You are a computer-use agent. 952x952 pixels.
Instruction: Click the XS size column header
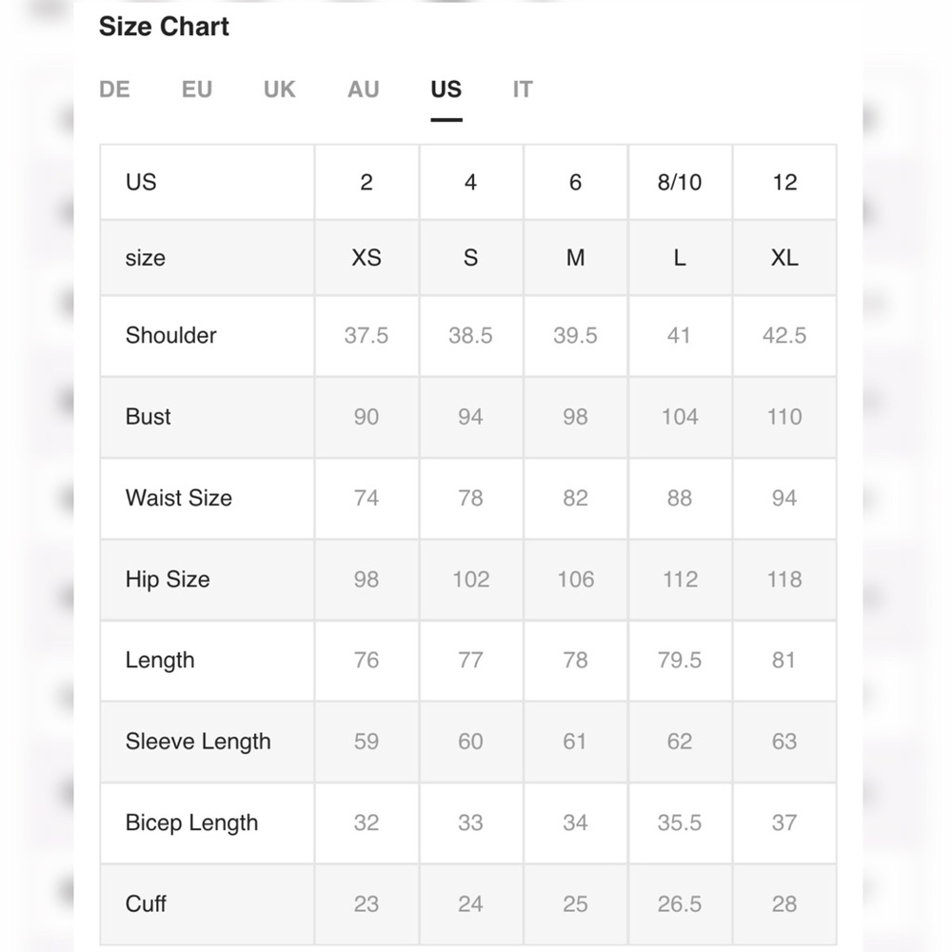click(x=367, y=258)
